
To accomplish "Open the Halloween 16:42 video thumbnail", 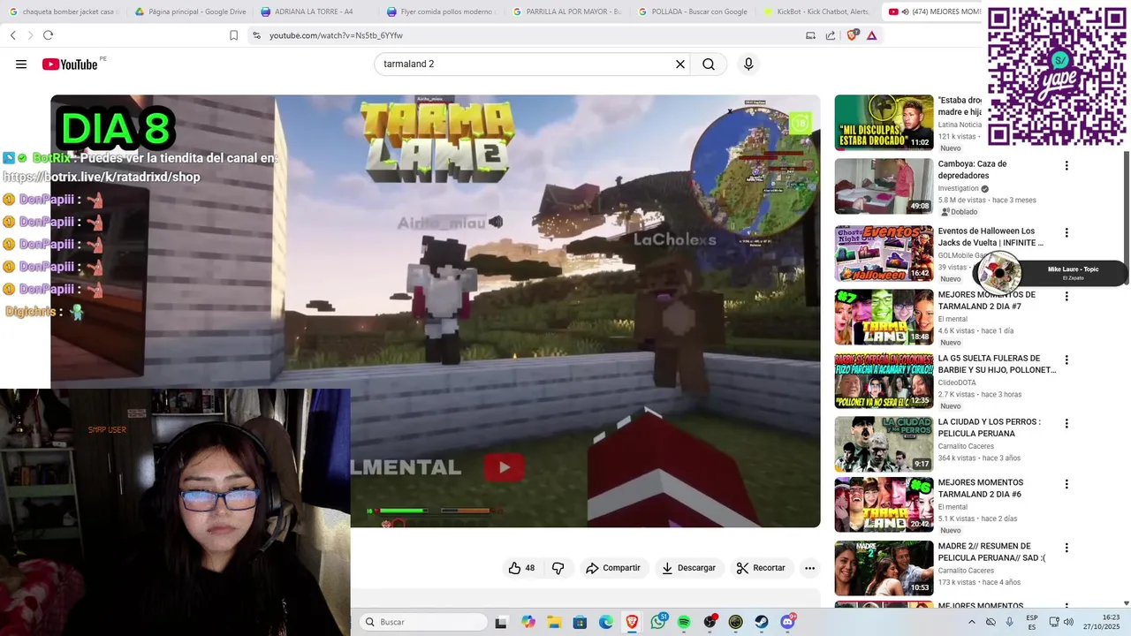I will tap(884, 254).
